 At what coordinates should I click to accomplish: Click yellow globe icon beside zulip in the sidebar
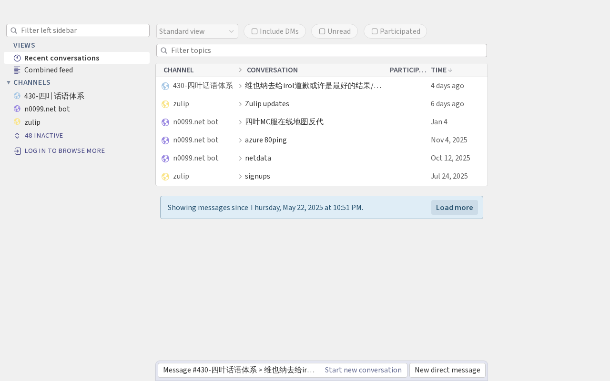pyautogui.click(x=17, y=122)
